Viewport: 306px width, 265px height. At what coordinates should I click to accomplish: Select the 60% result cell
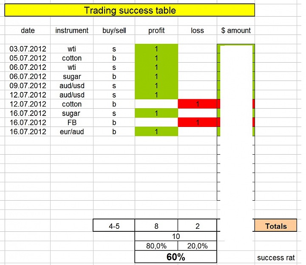176,257
